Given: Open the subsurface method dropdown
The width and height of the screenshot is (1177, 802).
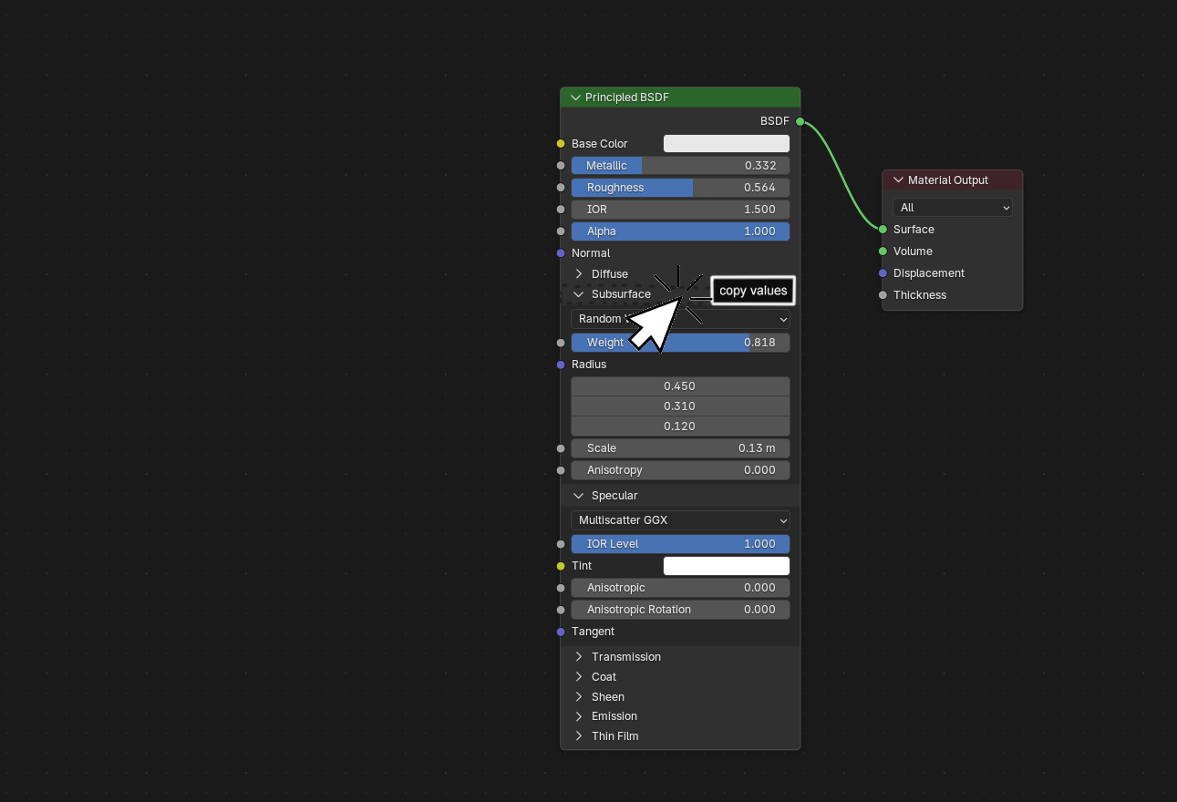Looking at the screenshot, I should pos(680,319).
